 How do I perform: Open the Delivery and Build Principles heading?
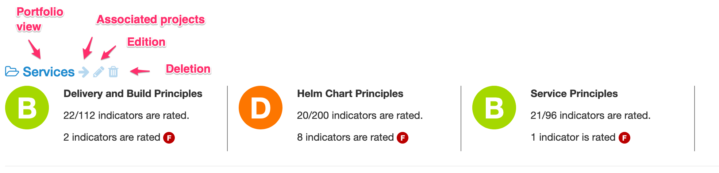pyautogui.click(x=133, y=94)
